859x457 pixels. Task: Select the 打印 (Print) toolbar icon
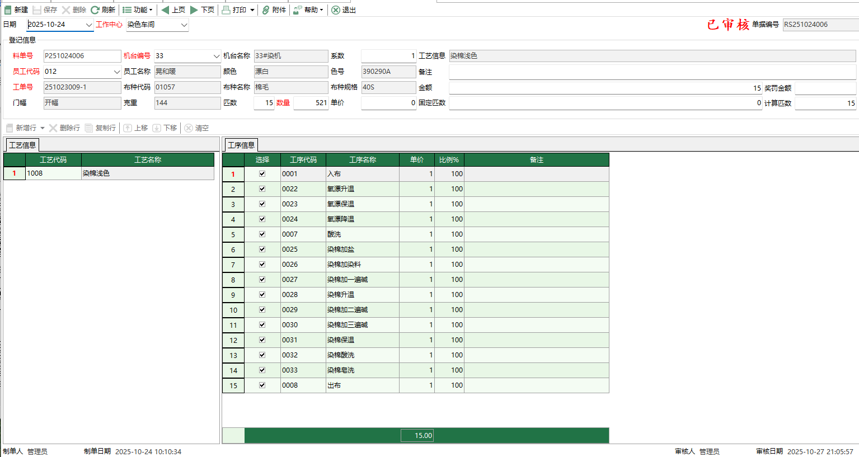pyautogui.click(x=232, y=10)
